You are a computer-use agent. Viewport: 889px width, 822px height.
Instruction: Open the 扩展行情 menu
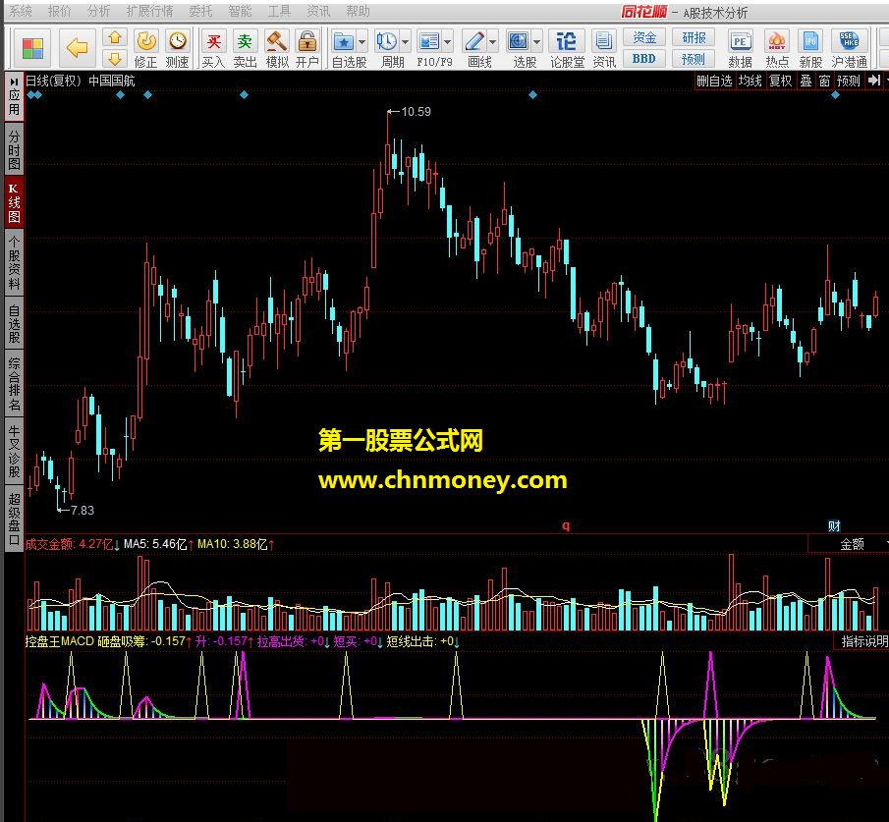[149, 11]
